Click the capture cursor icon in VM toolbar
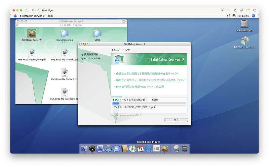Screen dimensions: 269x167 (x=222, y=10)
